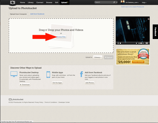Click the Photobucket Desktop monitor icon

click(14, 74)
